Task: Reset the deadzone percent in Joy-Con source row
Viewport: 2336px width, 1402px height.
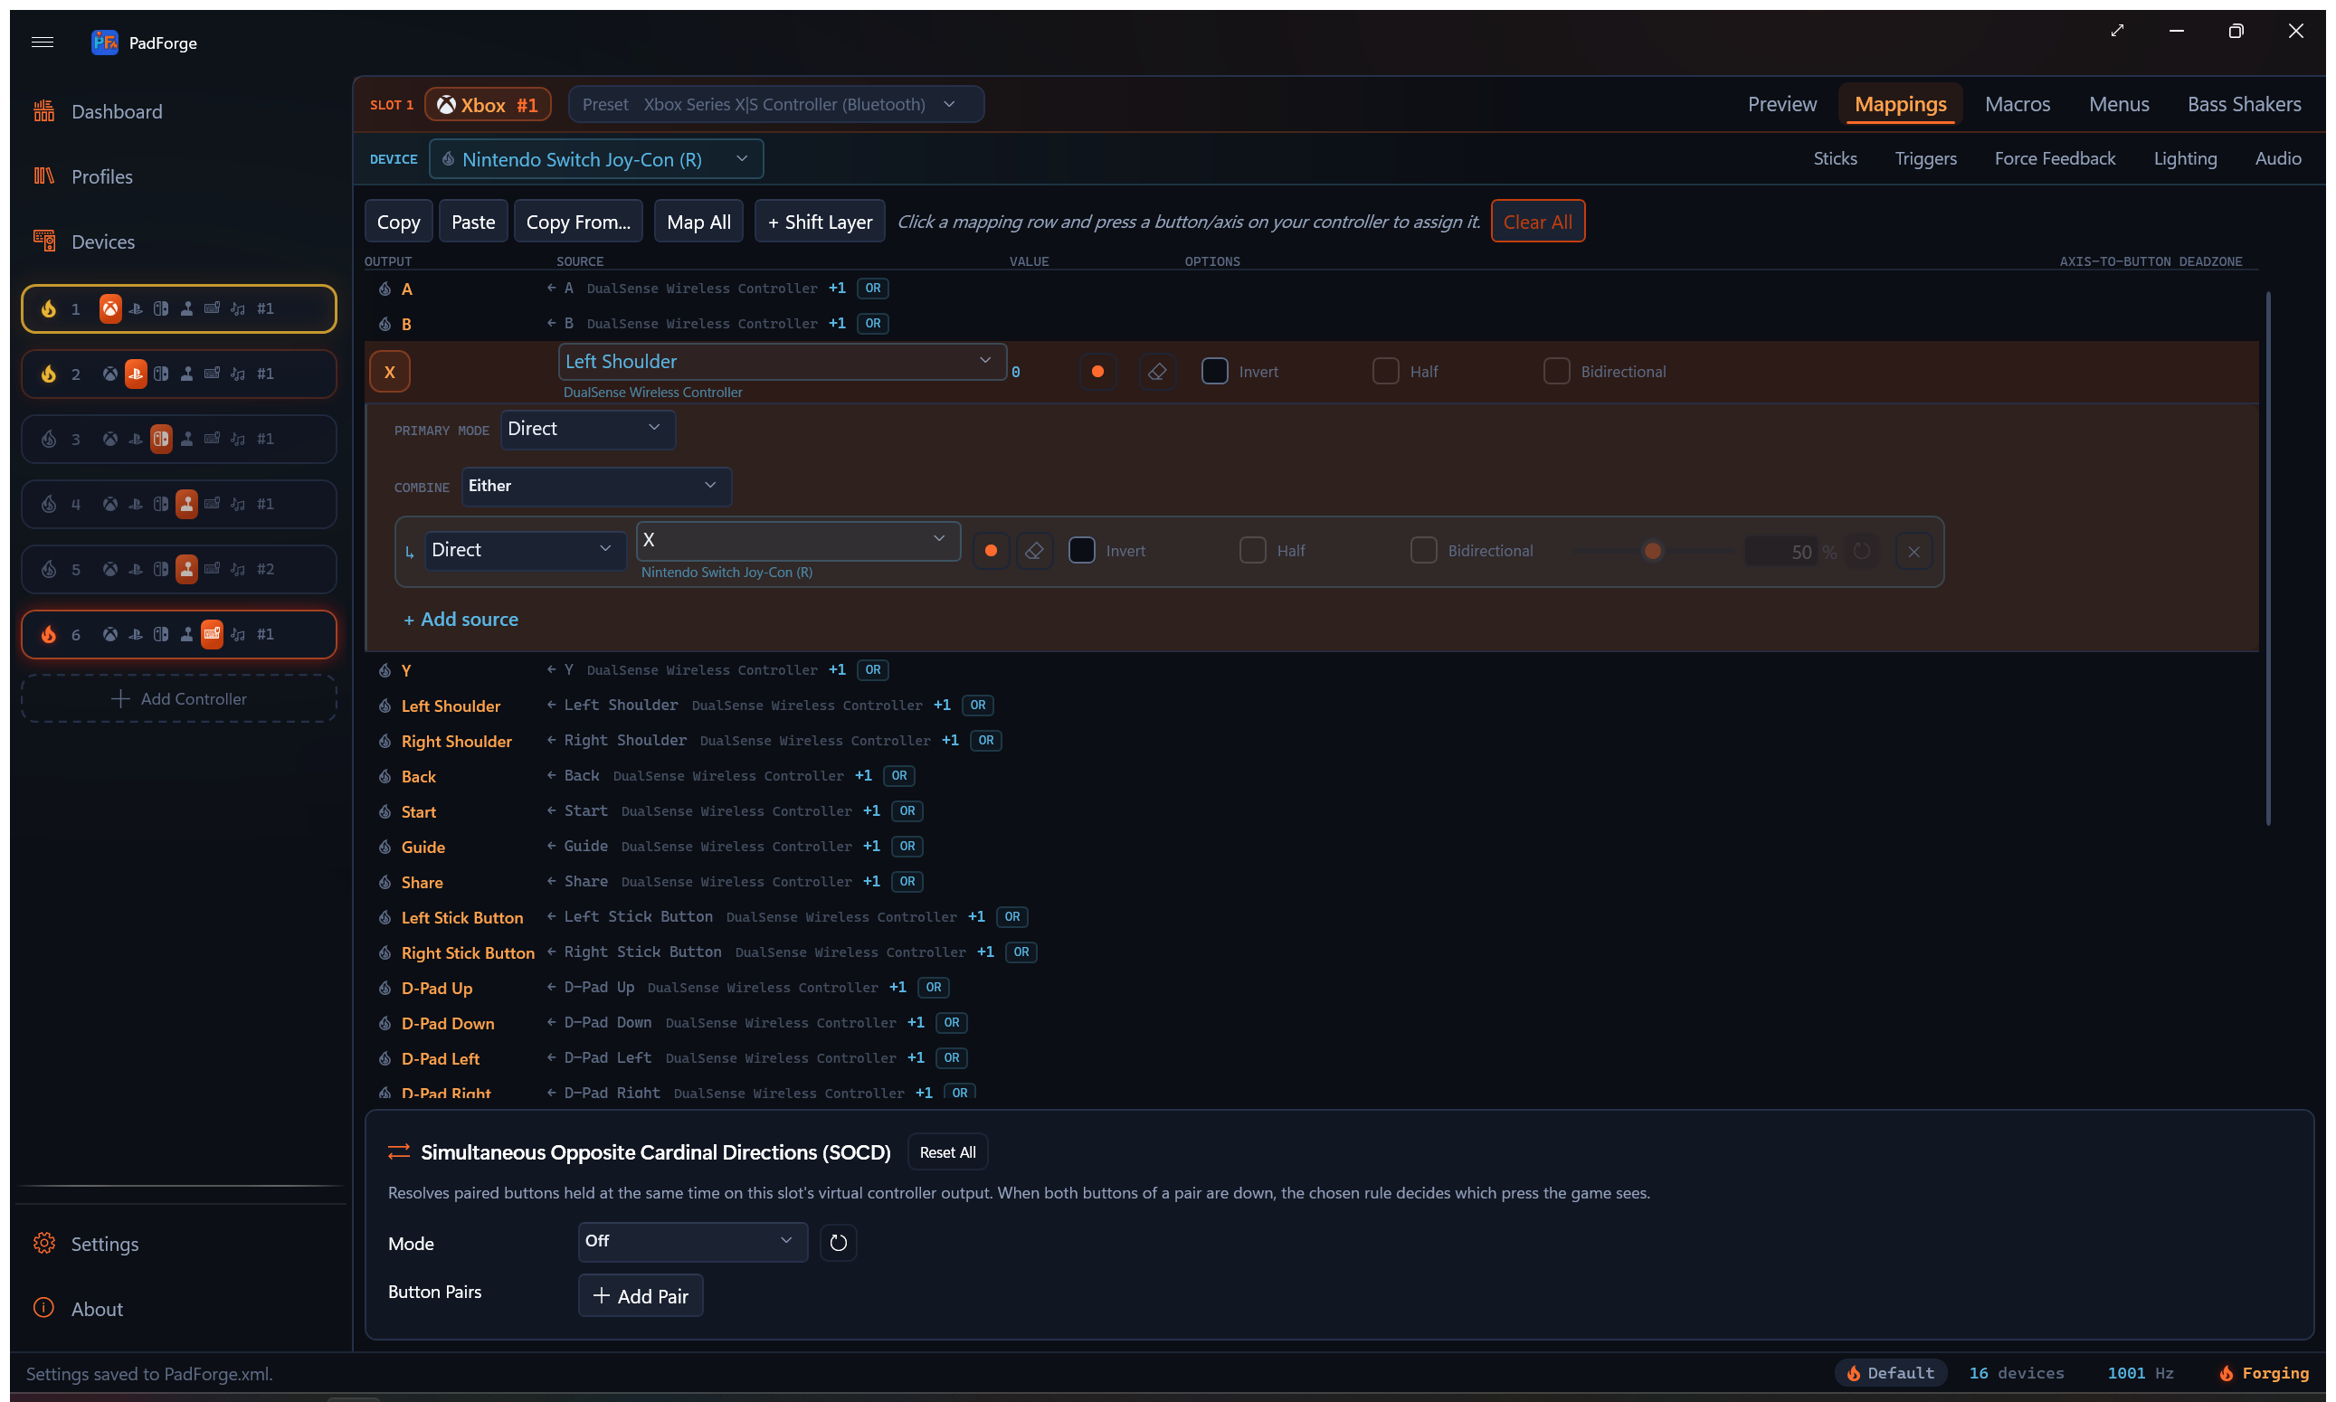Action: (1863, 552)
